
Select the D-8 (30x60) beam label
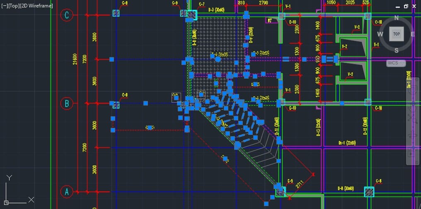[345, 189]
